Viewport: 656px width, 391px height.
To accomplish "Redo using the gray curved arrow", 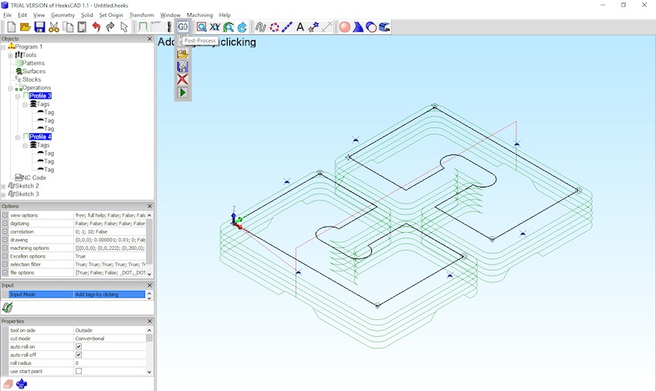I will coord(110,27).
